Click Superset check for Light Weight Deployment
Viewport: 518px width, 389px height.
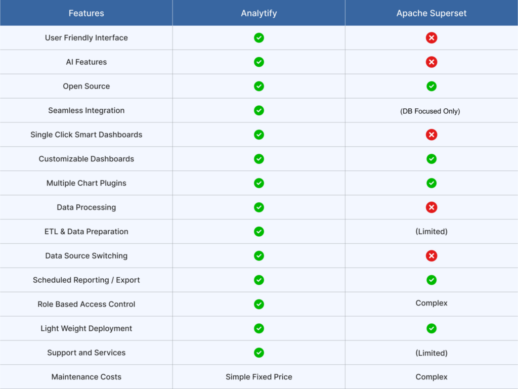coord(431,328)
